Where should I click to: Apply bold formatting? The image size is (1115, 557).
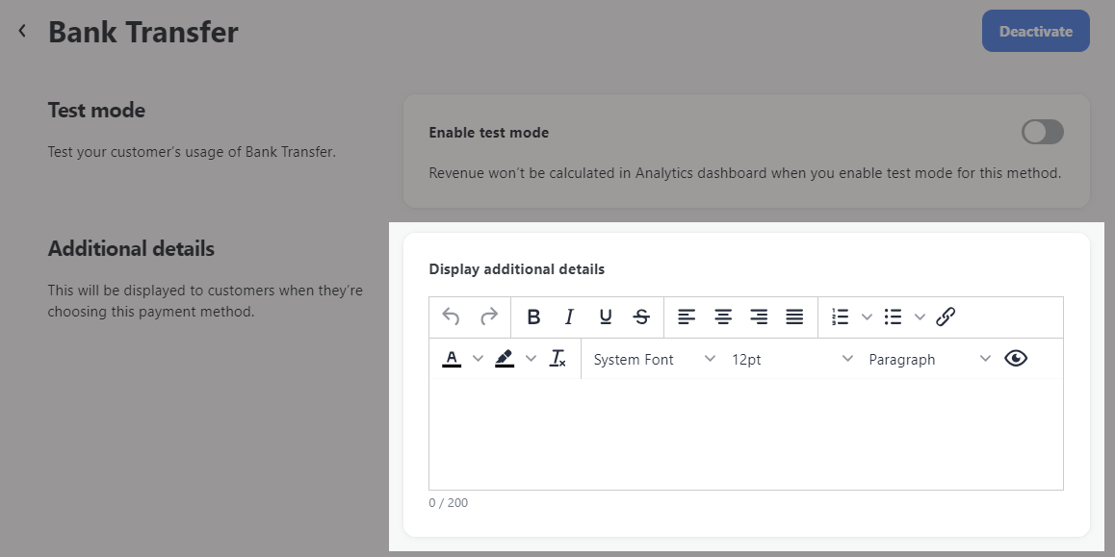(x=533, y=316)
